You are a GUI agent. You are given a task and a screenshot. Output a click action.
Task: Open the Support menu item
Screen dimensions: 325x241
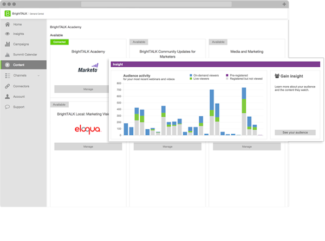[18, 107]
